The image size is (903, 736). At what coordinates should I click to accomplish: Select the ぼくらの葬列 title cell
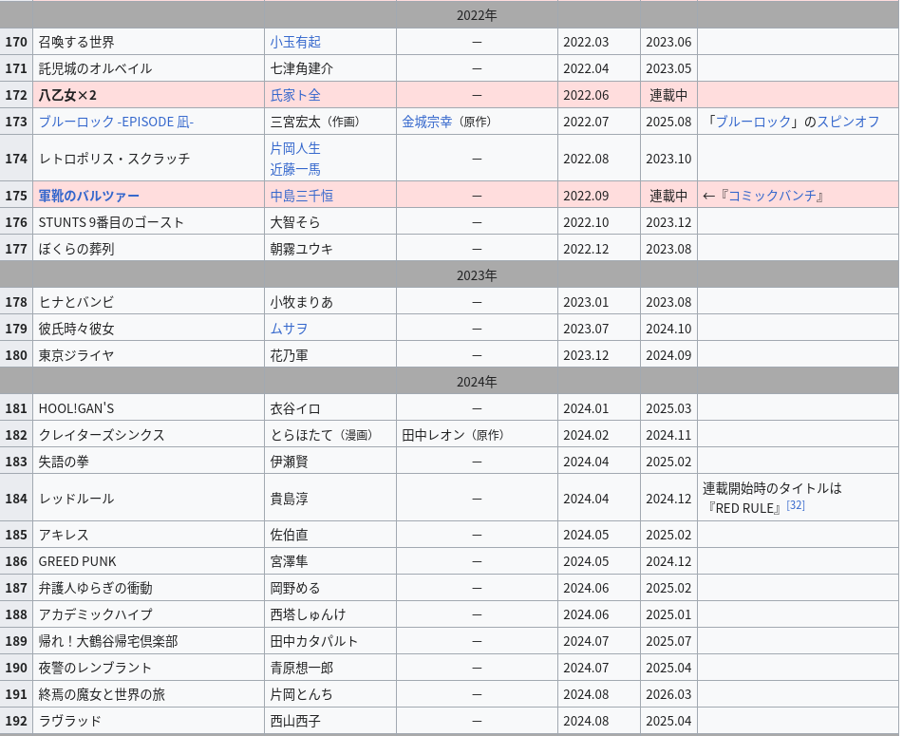tap(148, 249)
